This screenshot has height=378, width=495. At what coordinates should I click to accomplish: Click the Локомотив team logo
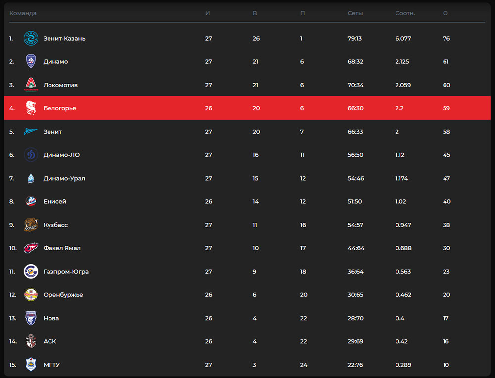click(31, 85)
